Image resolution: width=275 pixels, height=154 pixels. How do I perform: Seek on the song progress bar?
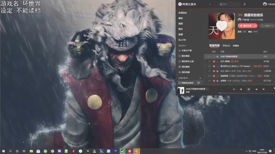coord(249,93)
